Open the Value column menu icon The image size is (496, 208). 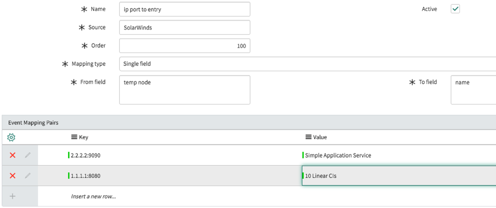pos(308,137)
